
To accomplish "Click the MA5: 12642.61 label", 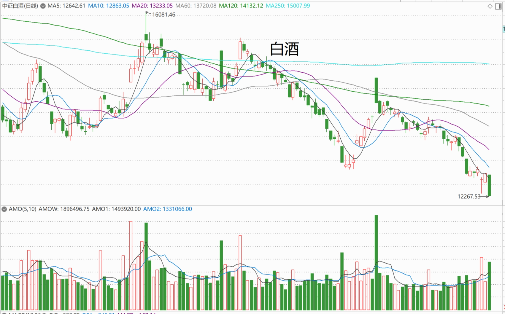I will pos(66,6).
